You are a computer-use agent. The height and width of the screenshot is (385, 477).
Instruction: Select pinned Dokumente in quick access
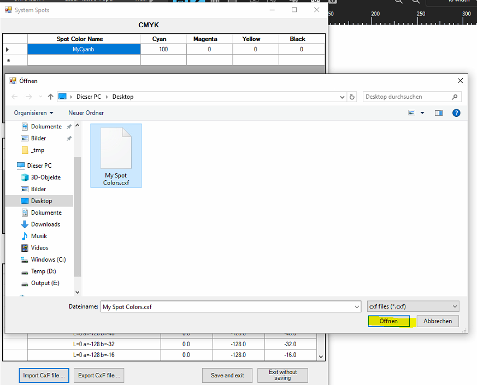coord(46,127)
